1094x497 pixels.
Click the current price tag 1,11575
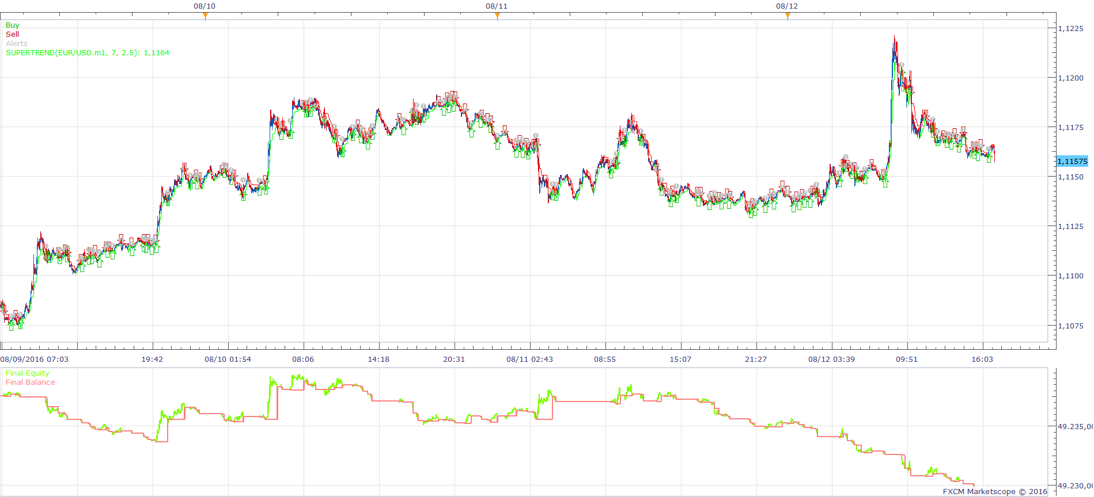(1073, 162)
